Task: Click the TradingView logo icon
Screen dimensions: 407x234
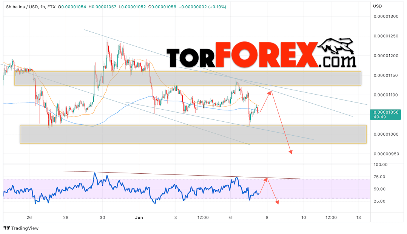Action: tap(7, 228)
